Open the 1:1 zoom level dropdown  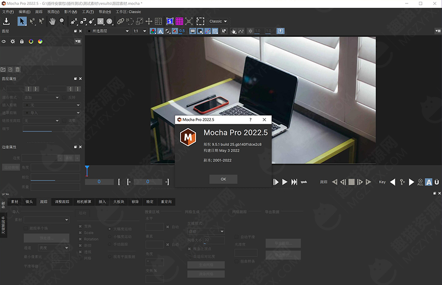point(139,31)
